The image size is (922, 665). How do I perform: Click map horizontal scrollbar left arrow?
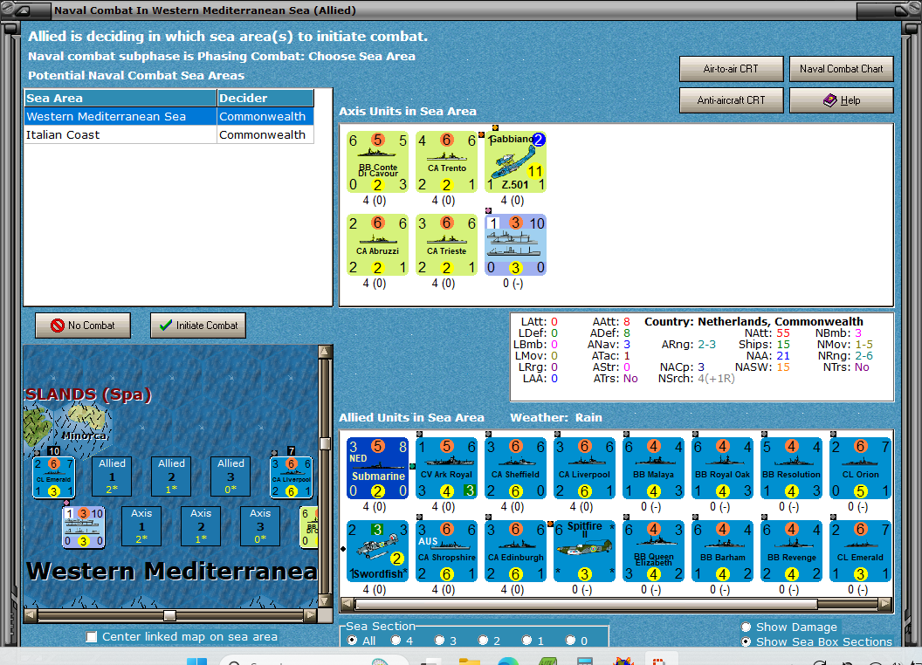click(30, 615)
